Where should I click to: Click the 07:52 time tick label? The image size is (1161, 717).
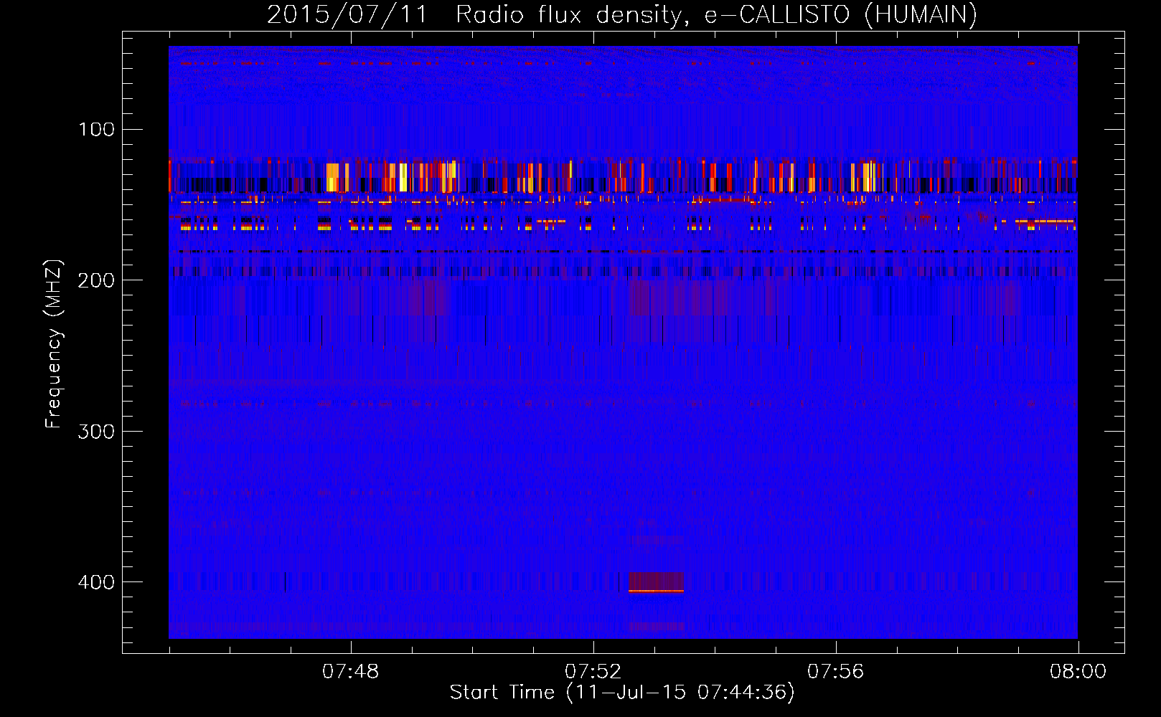point(593,672)
